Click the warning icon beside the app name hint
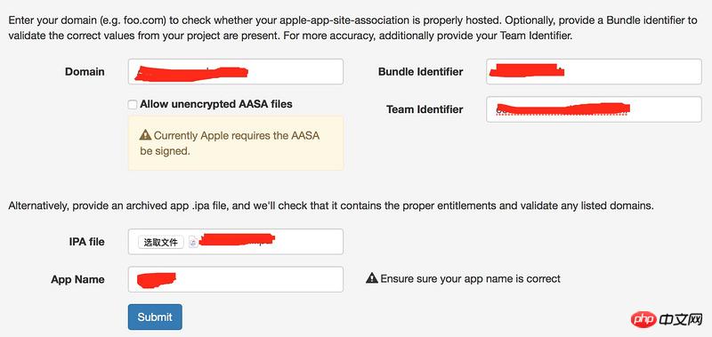Viewport: 712px width, 337px height. click(371, 278)
